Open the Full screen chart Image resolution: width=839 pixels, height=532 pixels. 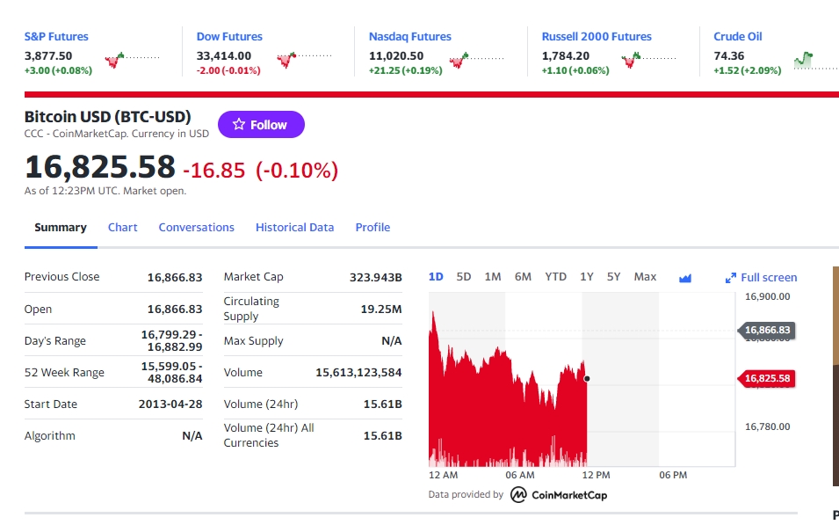[762, 278]
